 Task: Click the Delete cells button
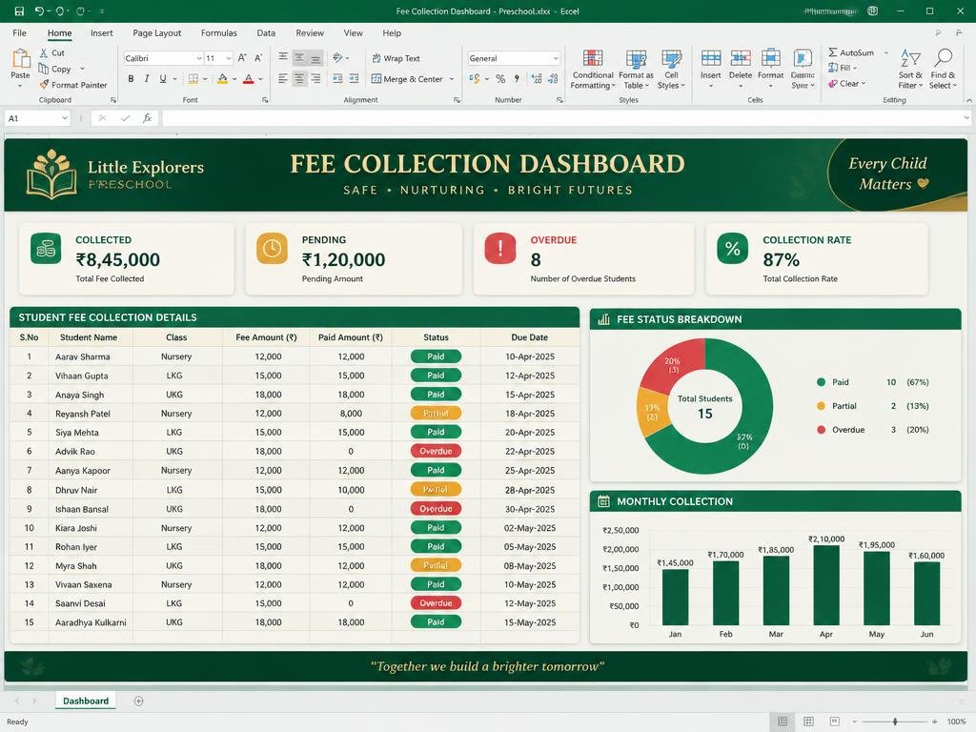pyautogui.click(x=740, y=69)
